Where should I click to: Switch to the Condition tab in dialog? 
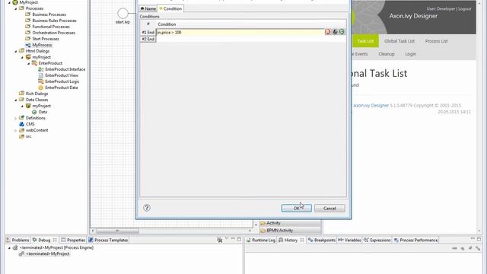pos(170,8)
